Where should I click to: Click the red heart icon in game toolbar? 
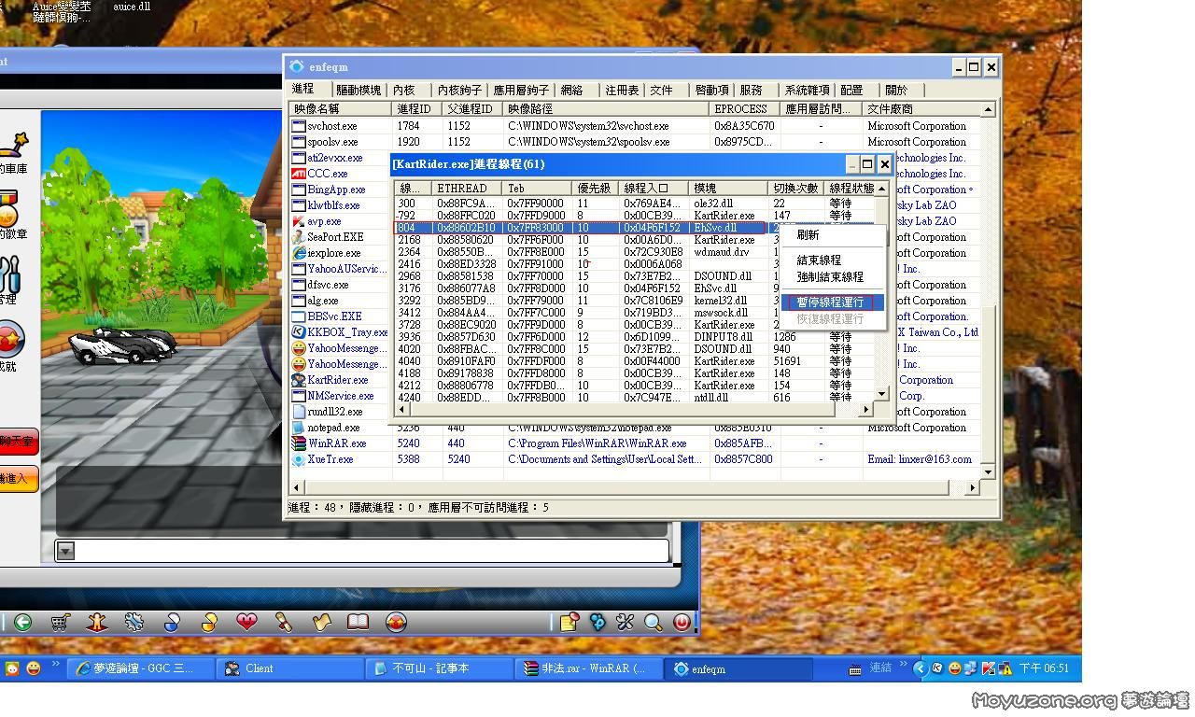246,622
